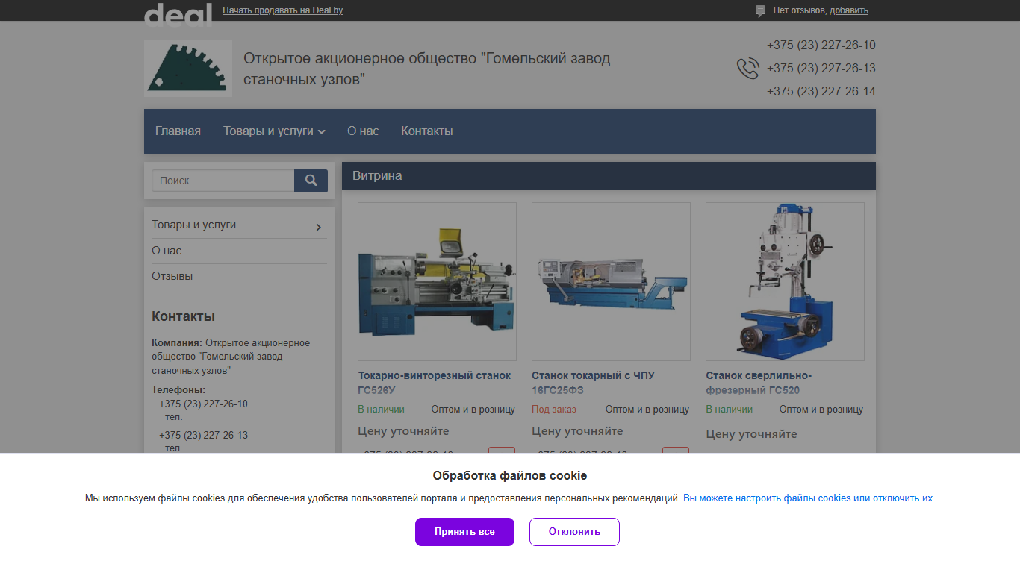
Task: Click 'Цену уточняйте' under ГС520
Action: click(x=751, y=434)
